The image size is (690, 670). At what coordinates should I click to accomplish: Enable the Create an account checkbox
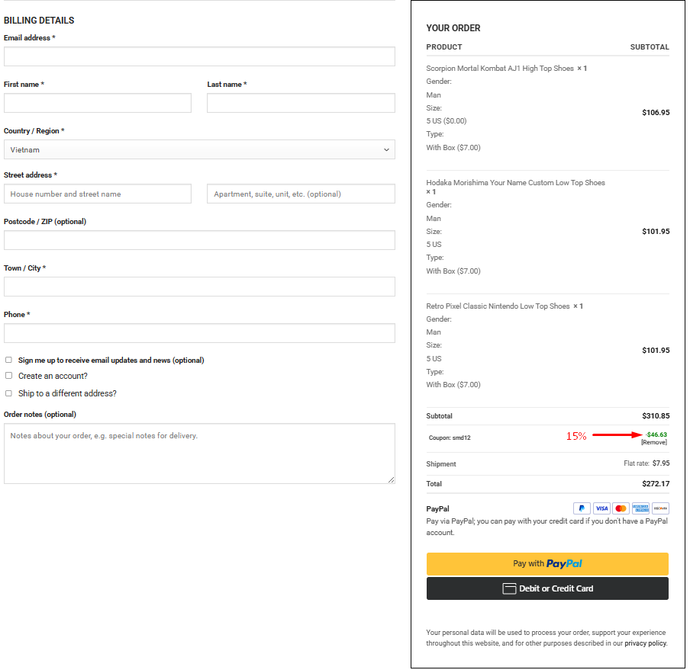click(x=9, y=376)
